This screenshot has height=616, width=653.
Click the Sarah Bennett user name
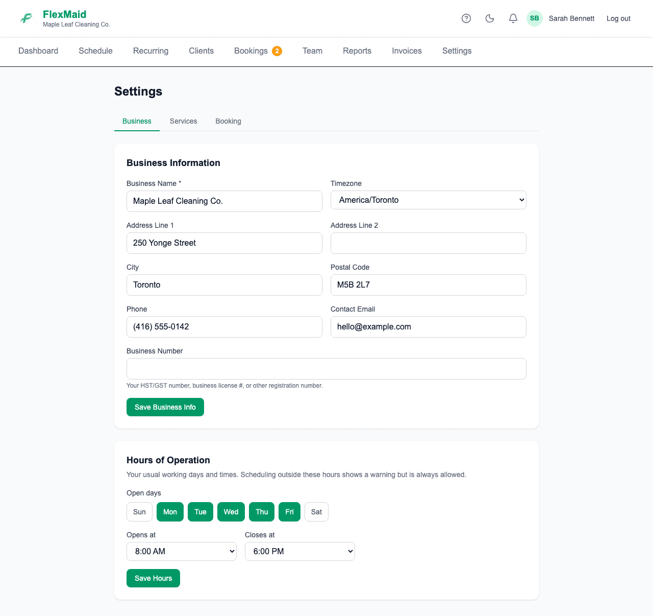571,18
